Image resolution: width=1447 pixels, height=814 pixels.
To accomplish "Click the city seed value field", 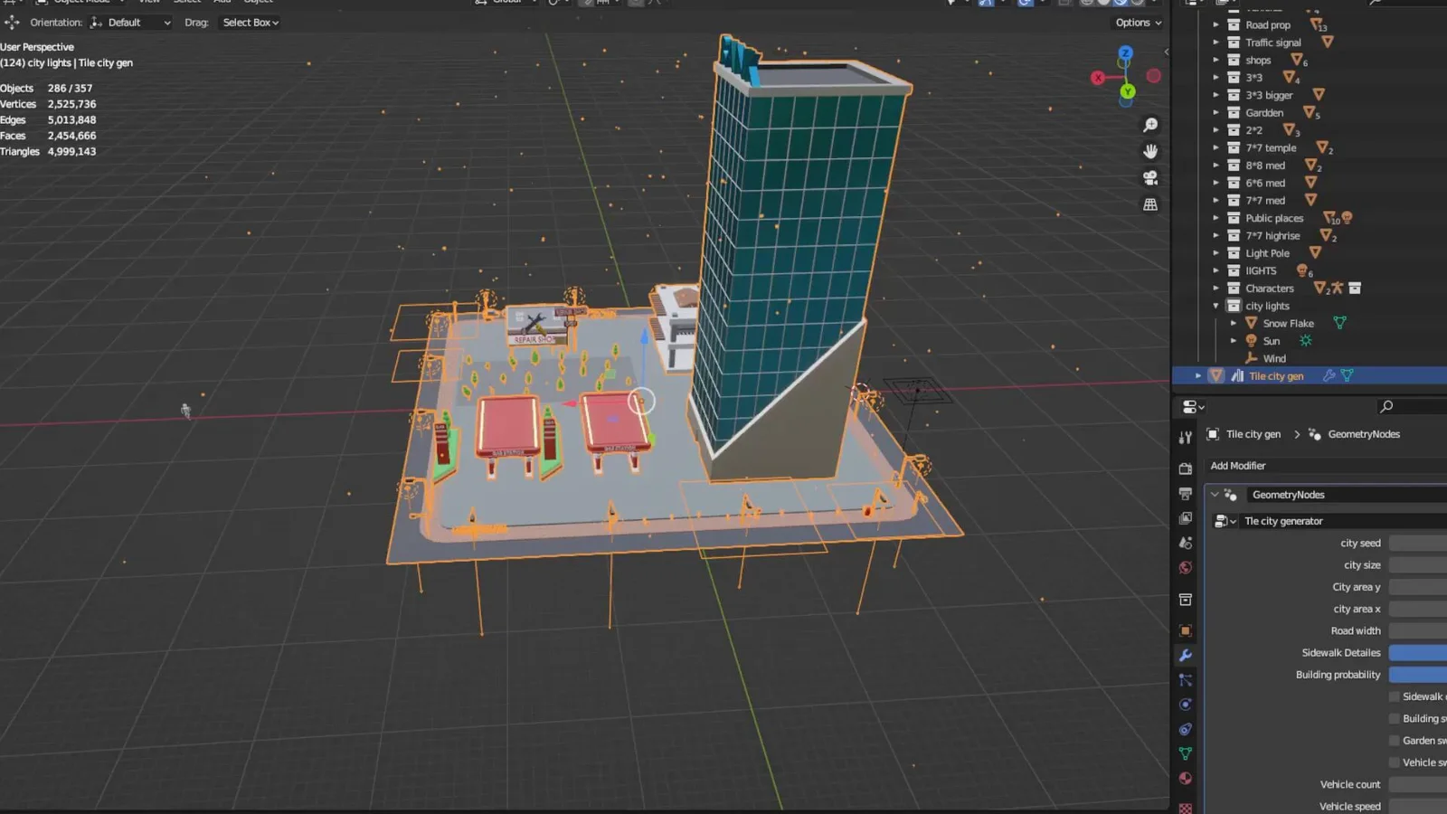I will click(x=1418, y=544).
